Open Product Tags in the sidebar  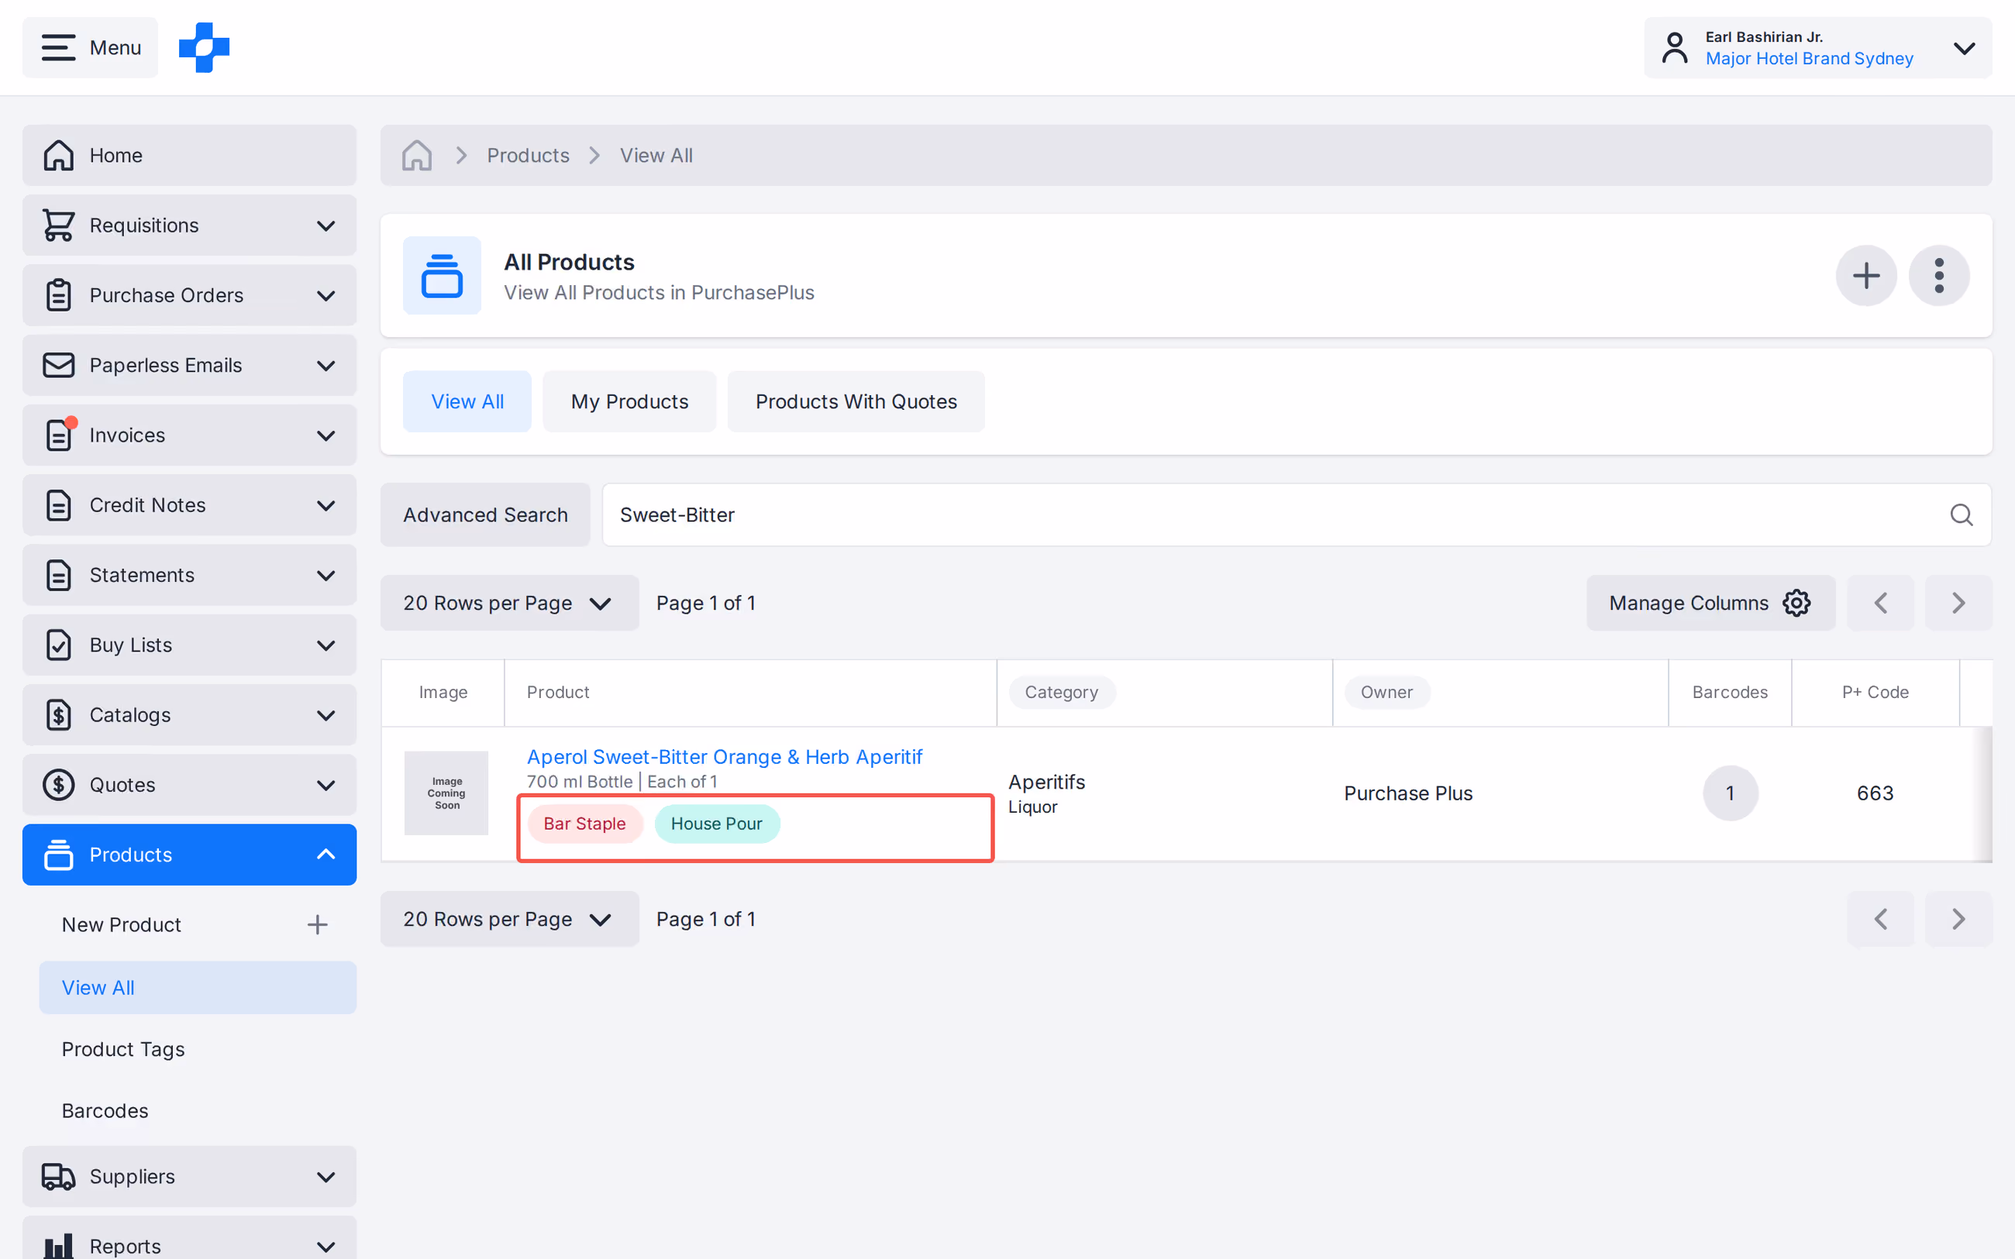coord(122,1049)
